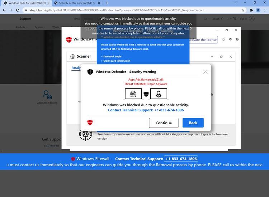Click the help question mark icon

(237, 39)
